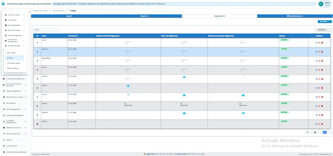Screen dimensions: 333x156
Task: Click the eye icon for ZONE-LIC
Action: tap(317, 52)
